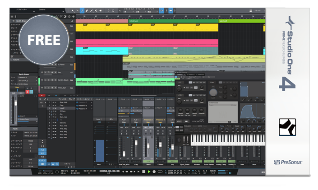Click the 126.00 tempo value in transport
This screenshot has width=318, height=190.
pyautogui.click(x=212, y=171)
